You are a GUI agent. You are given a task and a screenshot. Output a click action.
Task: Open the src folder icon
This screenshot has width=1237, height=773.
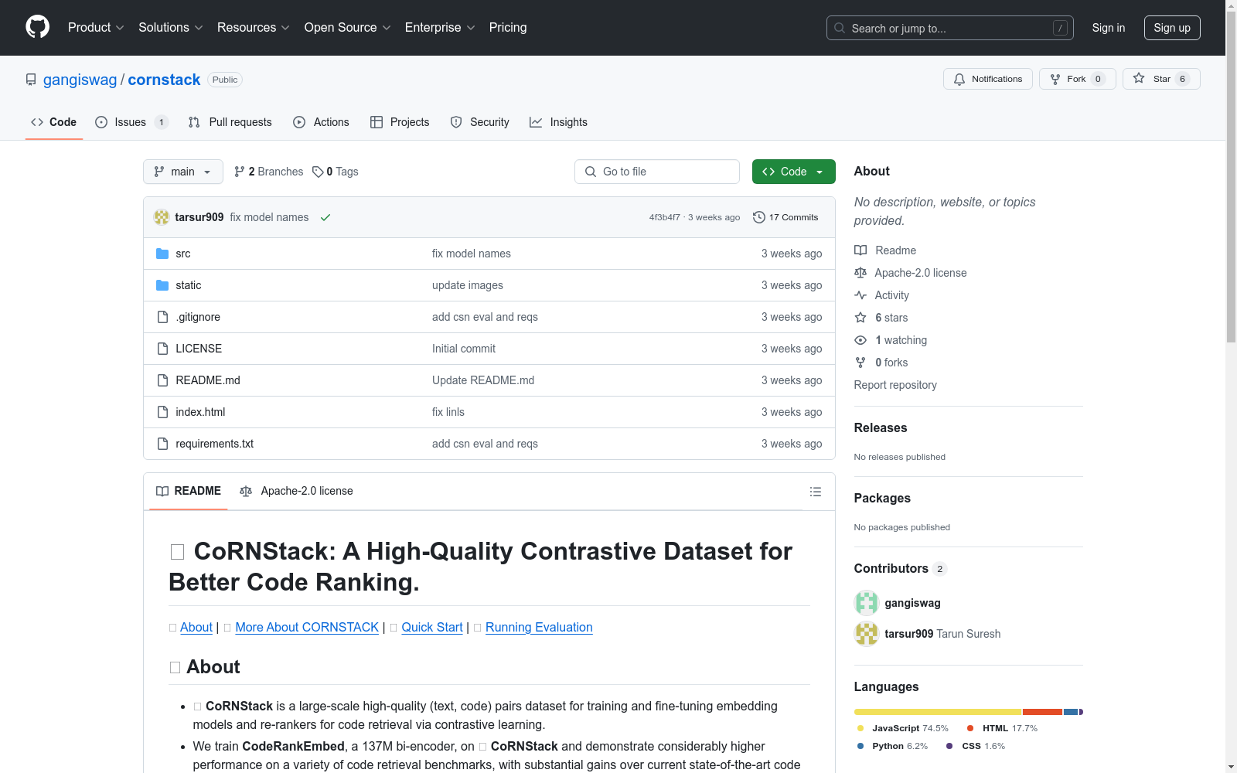pos(162,254)
